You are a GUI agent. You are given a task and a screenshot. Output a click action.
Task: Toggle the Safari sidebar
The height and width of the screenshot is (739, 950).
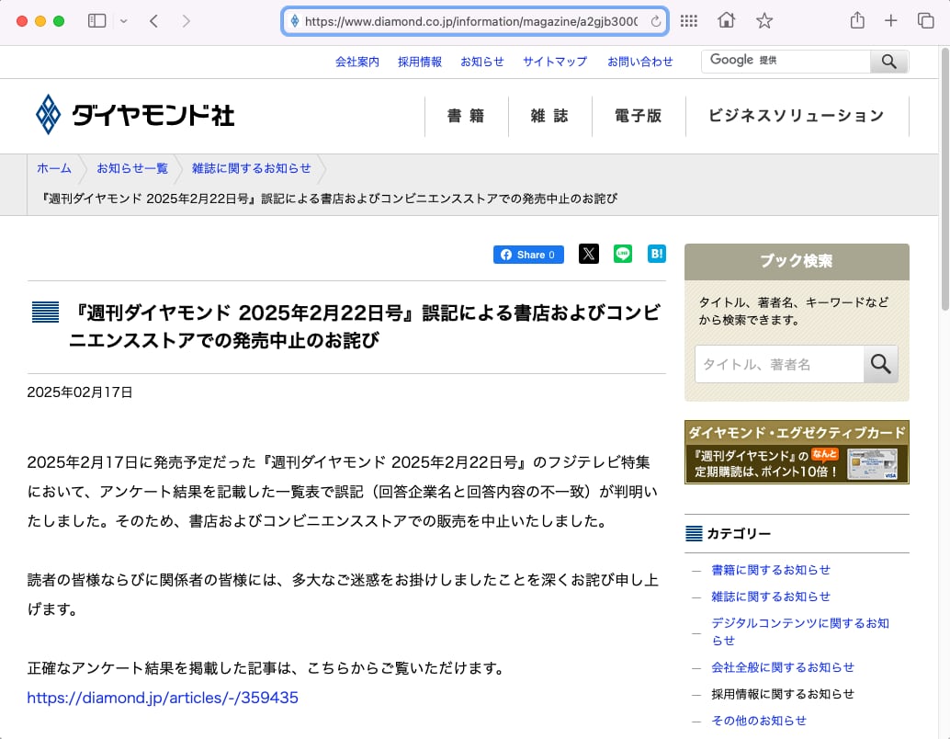[96, 21]
